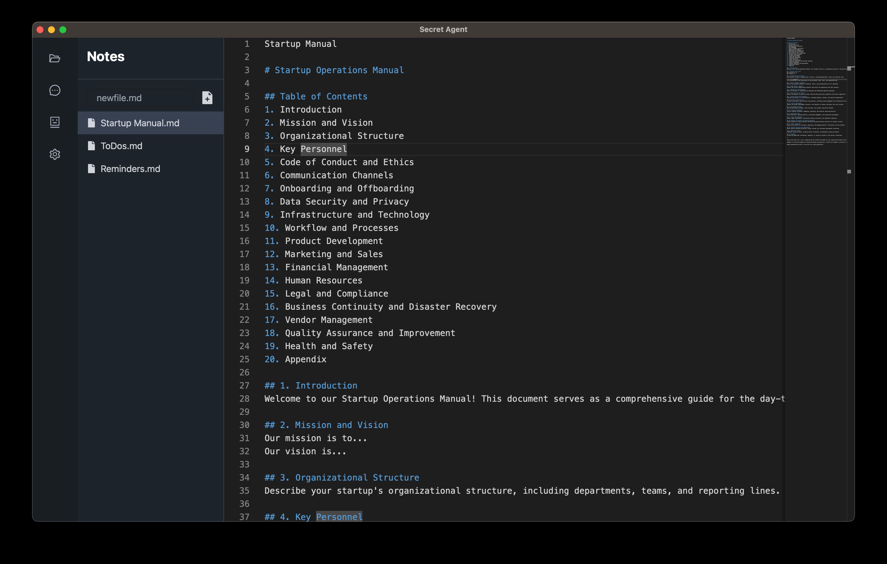Open ToDos.md note
Screen dimensions: 887x564
[x=151, y=145]
